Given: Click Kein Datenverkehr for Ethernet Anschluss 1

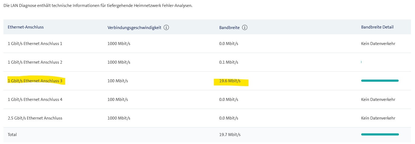Looking at the screenshot, I should point(378,43).
